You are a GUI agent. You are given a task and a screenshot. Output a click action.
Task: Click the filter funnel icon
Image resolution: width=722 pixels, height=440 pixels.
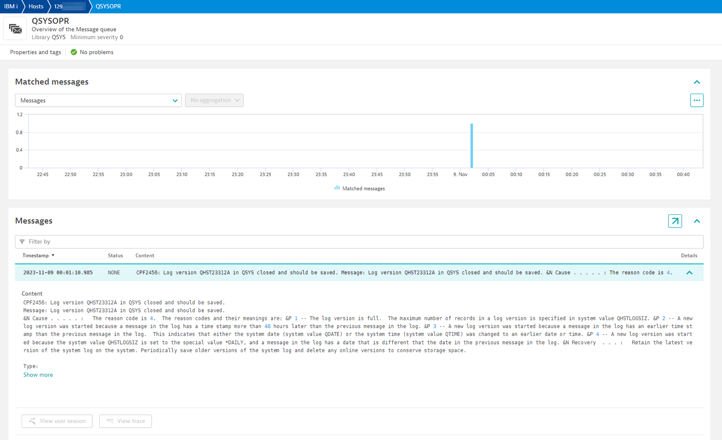(22, 242)
